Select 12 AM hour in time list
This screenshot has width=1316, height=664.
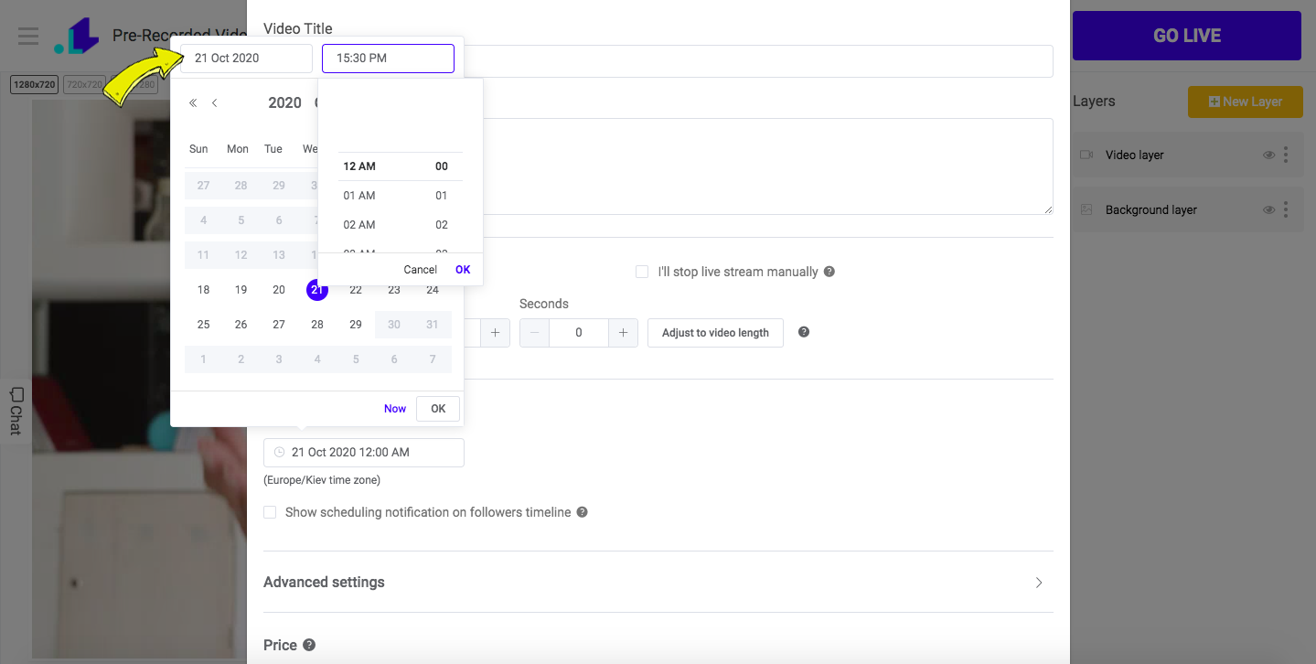click(359, 166)
